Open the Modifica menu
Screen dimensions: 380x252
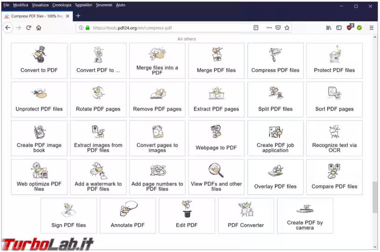pos(21,5)
